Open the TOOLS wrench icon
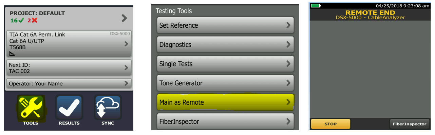This screenshot has height=135, width=435. 31,107
